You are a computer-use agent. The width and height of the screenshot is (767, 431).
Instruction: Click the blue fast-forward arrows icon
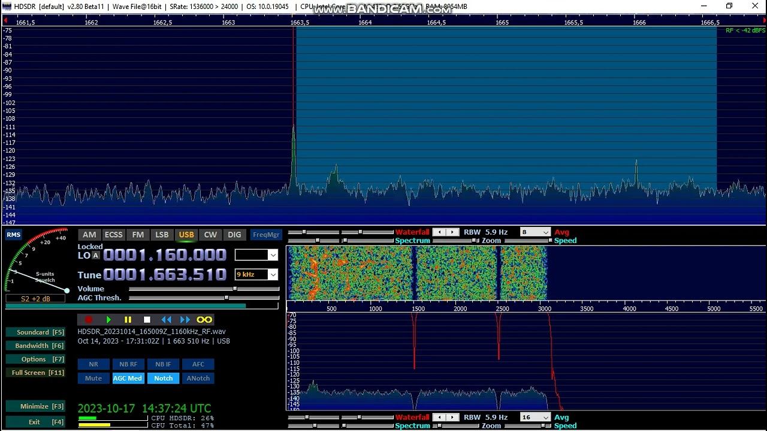coord(185,320)
